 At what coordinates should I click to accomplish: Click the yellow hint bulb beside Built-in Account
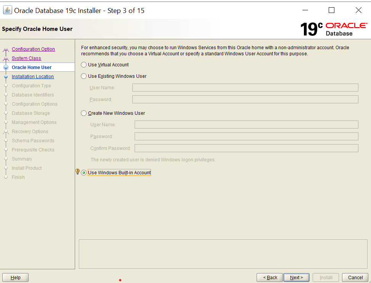77,172
